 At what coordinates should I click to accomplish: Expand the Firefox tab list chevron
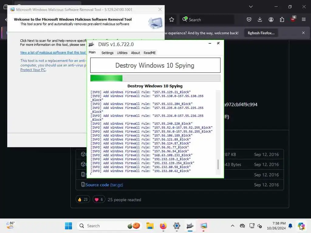[251, 7]
